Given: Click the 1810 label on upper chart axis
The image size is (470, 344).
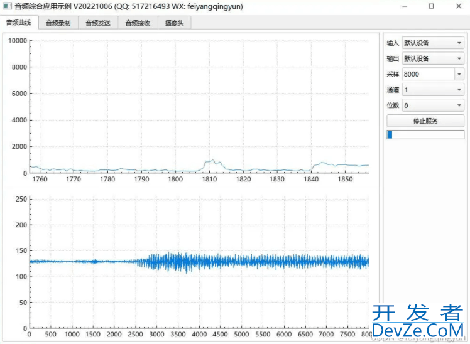Looking at the screenshot, I should click(x=209, y=179).
